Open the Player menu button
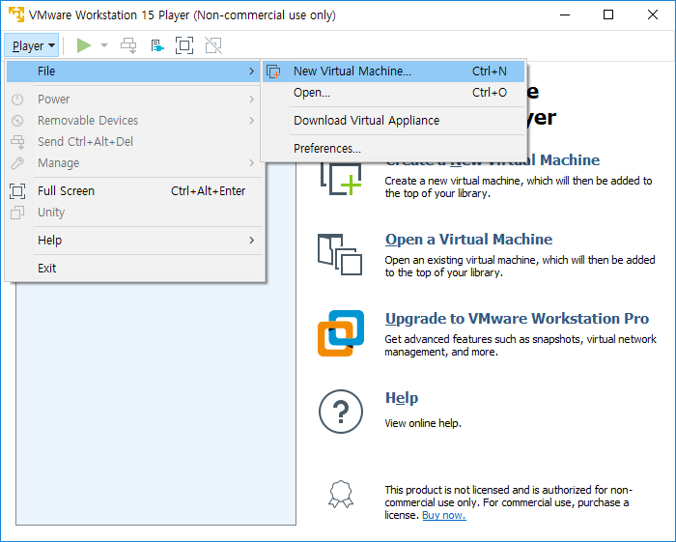 point(32,45)
